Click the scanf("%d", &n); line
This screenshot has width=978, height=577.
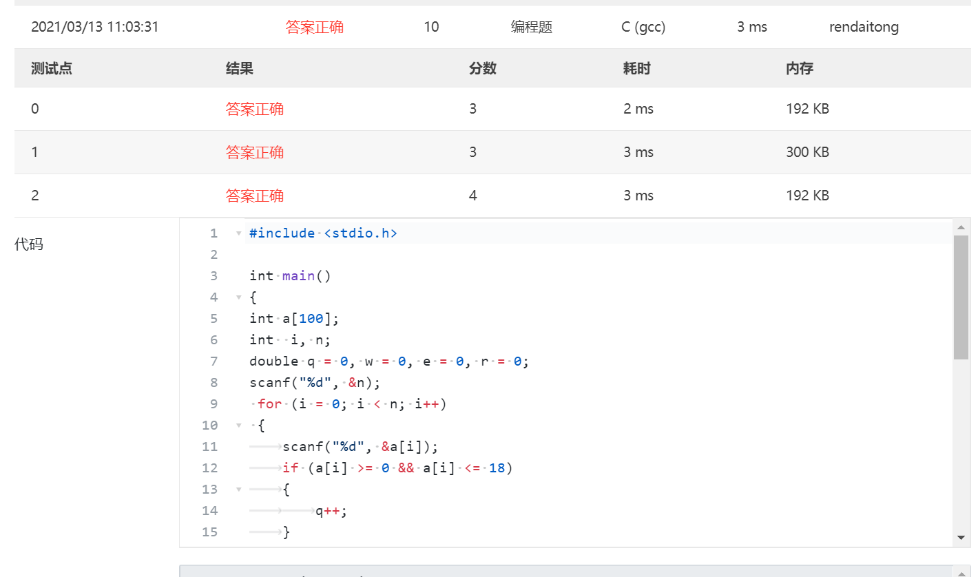(315, 383)
